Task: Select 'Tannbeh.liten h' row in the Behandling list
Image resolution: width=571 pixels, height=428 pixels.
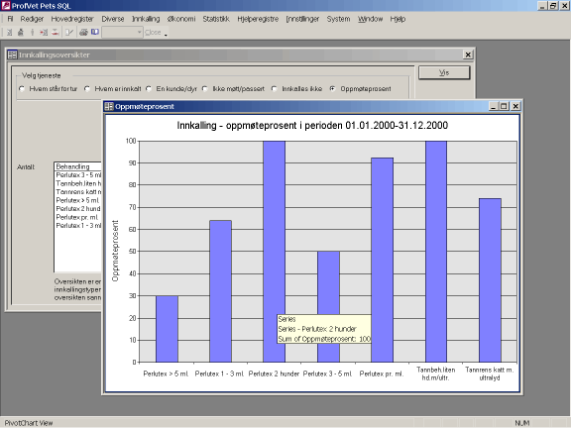Action: (x=78, y=183)
